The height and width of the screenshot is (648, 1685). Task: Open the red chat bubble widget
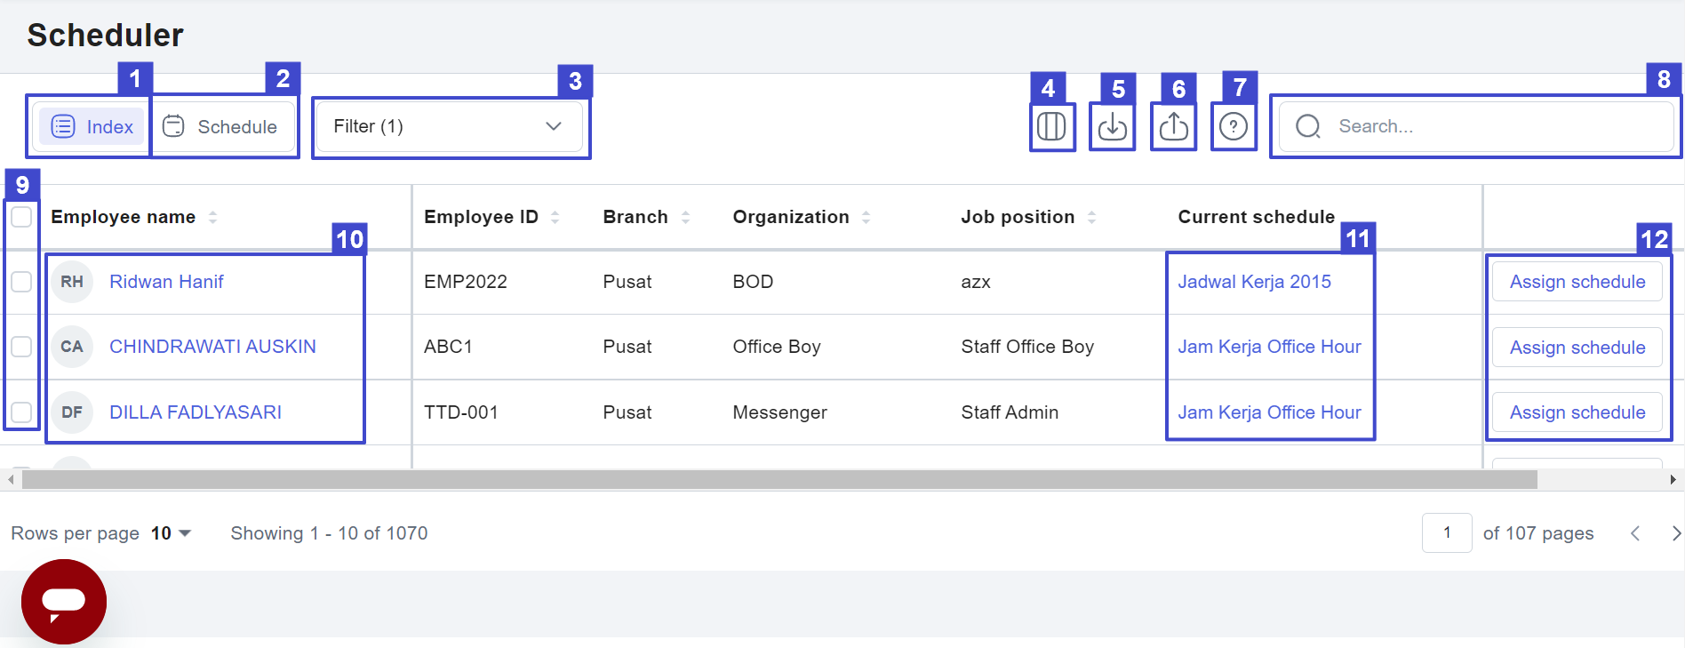tap(64, 602)
